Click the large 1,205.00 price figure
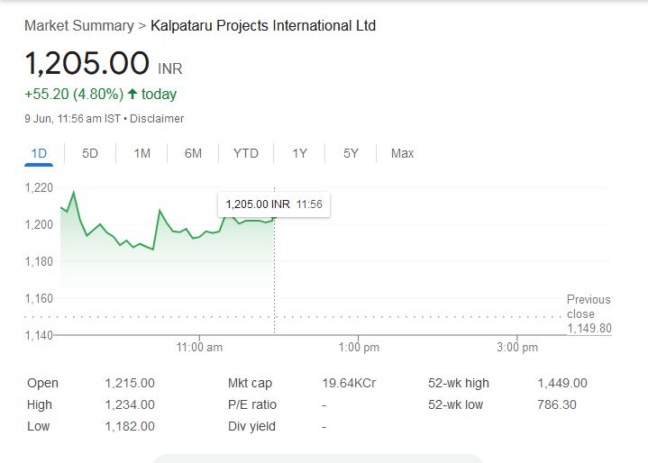This screenshot has width=648, height=463. (x=87, y=63)
